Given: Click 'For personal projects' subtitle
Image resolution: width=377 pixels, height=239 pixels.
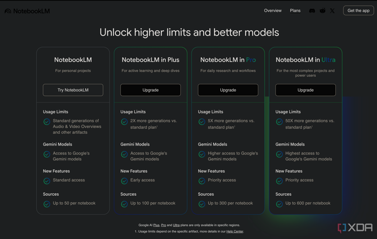Looking at the screenshot, I should pos(73,71).
